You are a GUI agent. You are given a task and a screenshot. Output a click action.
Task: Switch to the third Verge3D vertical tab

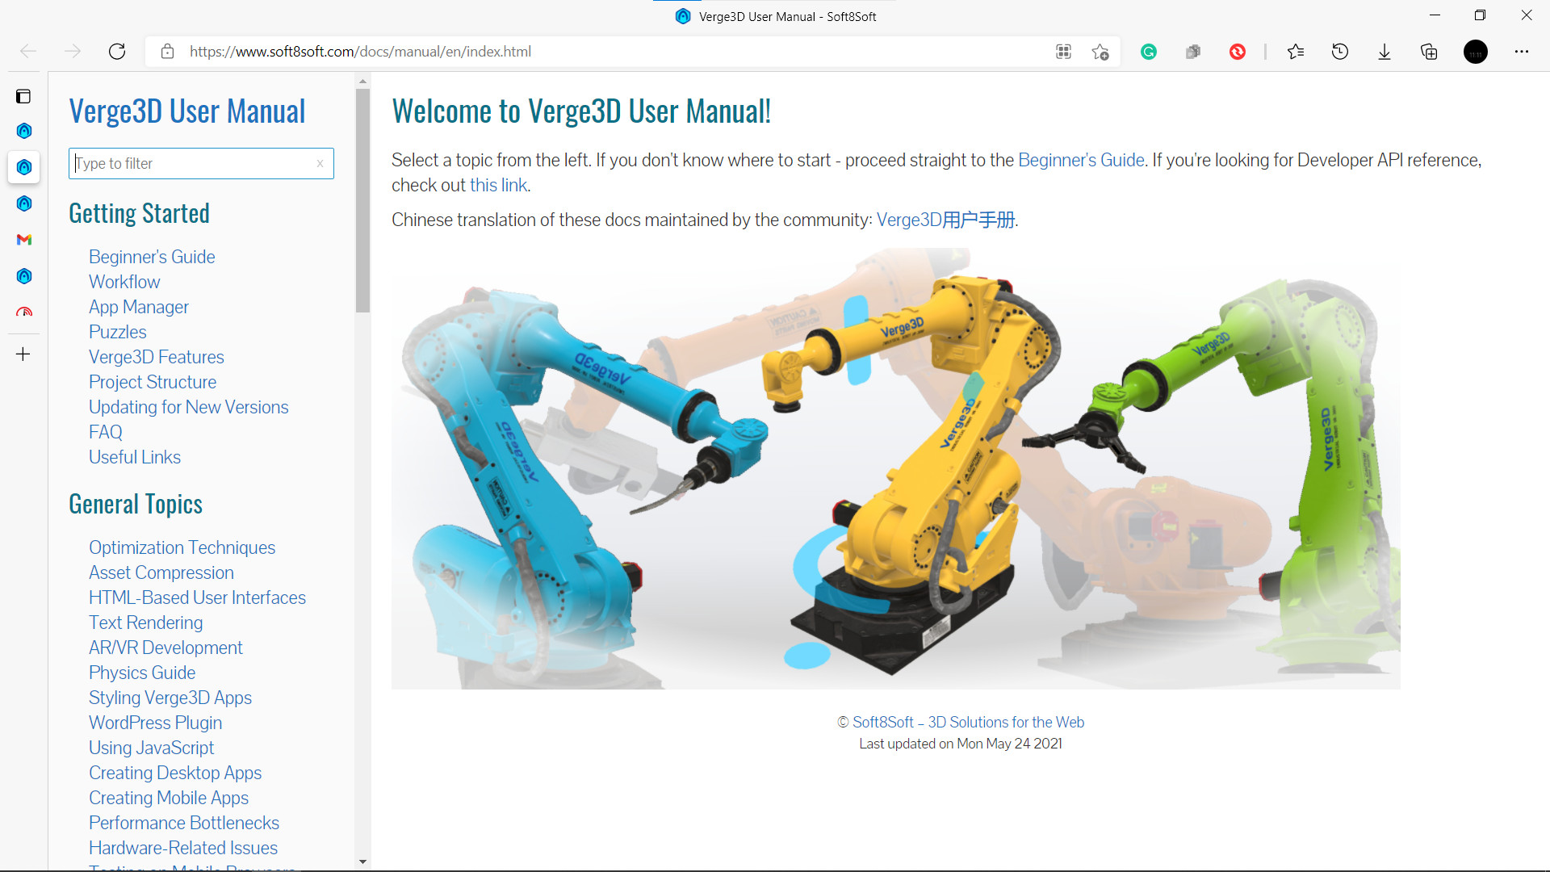[24, 203]
